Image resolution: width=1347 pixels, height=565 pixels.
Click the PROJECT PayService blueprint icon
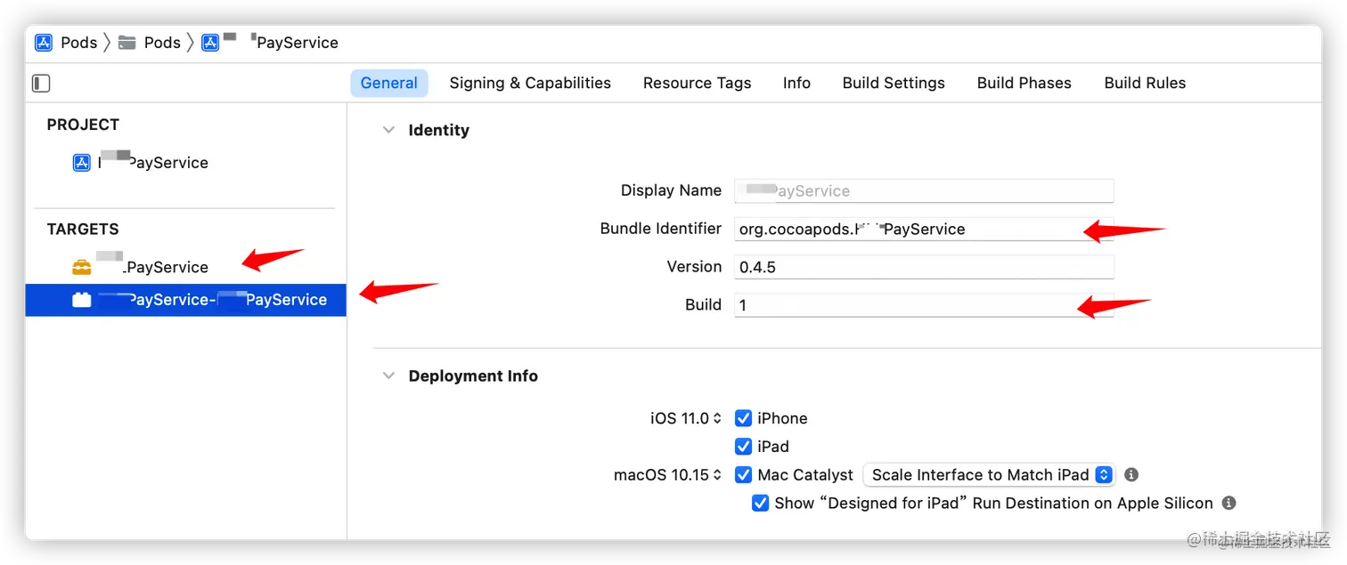coord(82,163)
